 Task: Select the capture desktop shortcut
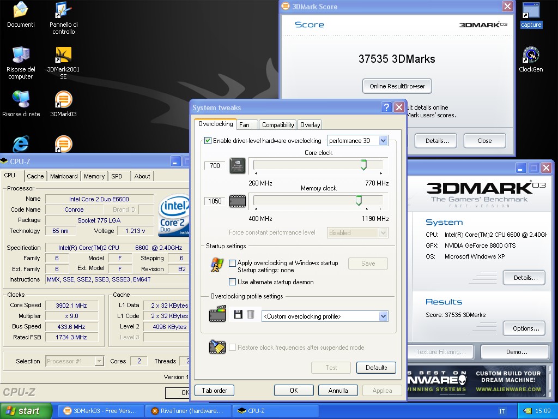[531, 15]
